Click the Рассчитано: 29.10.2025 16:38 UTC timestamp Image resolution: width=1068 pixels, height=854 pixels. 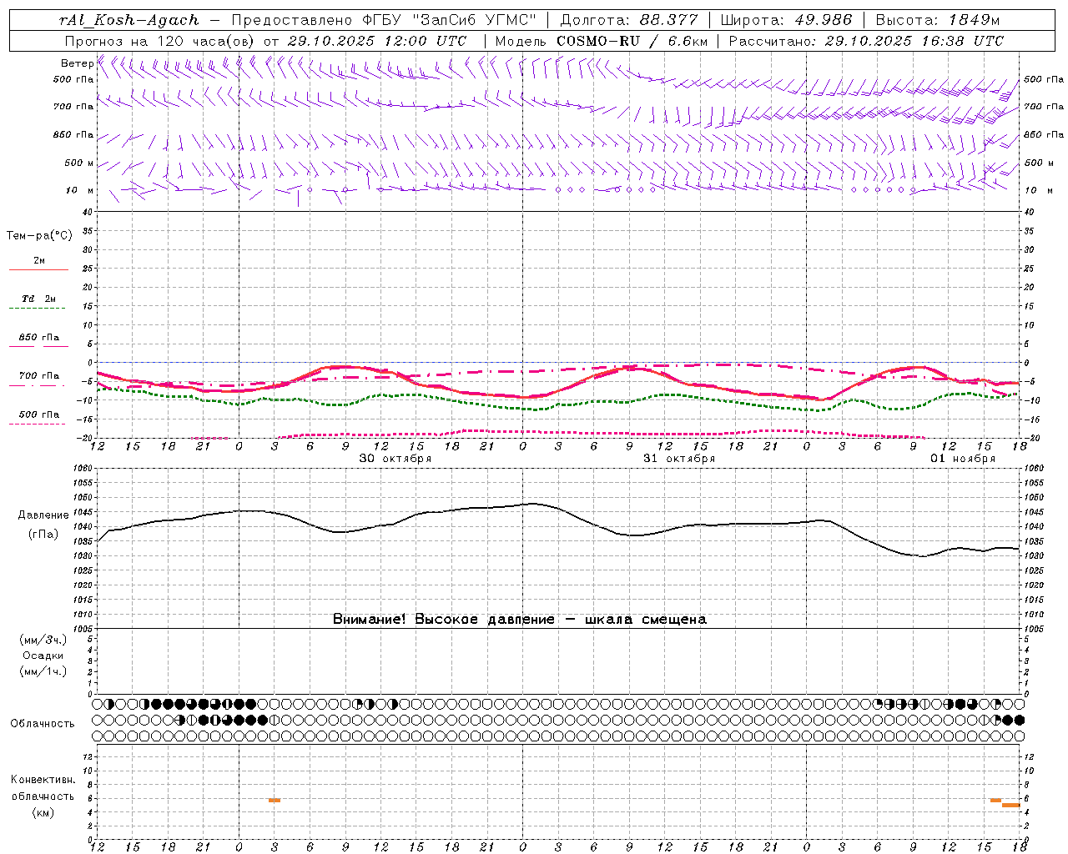pos(866,41)
